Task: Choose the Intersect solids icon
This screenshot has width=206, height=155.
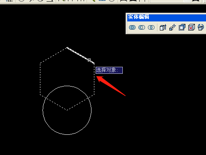Action: [x=151, y=28]
